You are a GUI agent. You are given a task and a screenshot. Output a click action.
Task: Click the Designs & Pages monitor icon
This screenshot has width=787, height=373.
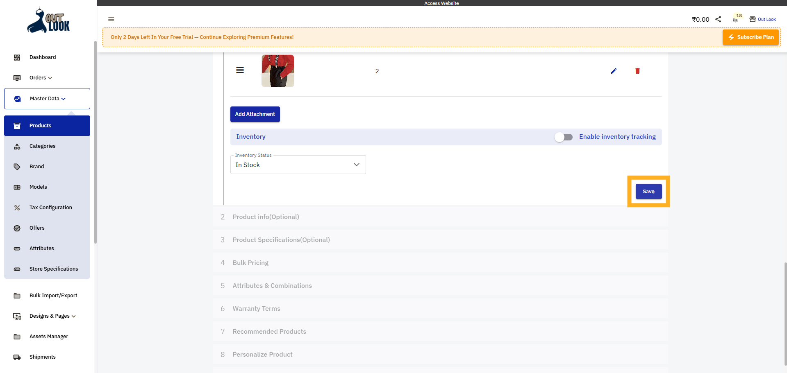point(17,316)
